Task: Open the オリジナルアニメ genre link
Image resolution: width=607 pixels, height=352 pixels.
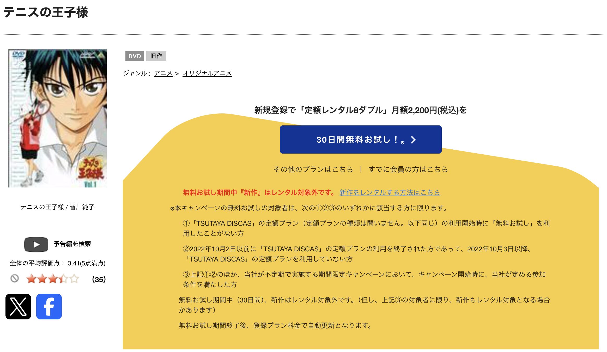Action: (207, 73)
